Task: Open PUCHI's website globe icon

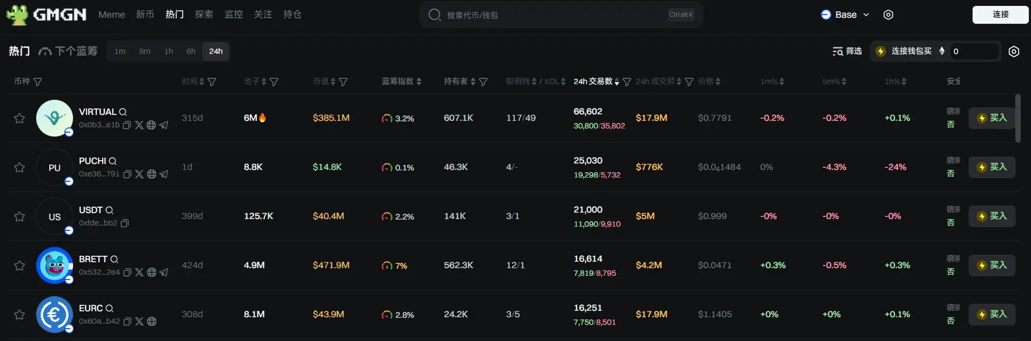Action: [151, 174]
